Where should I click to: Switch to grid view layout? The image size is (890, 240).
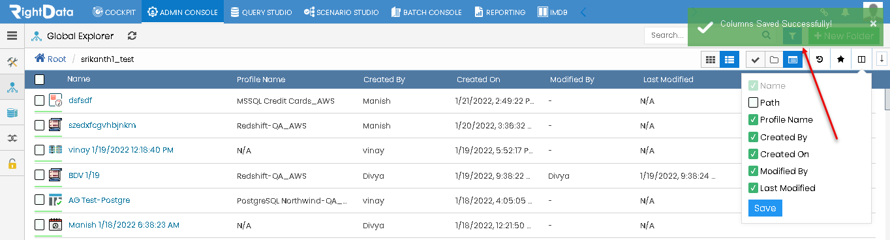coord(710,59)
